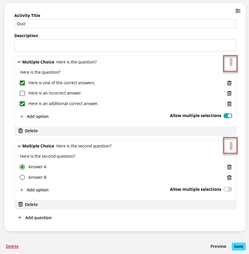Delete the 'additional correct answer' option

click(229, 104)
